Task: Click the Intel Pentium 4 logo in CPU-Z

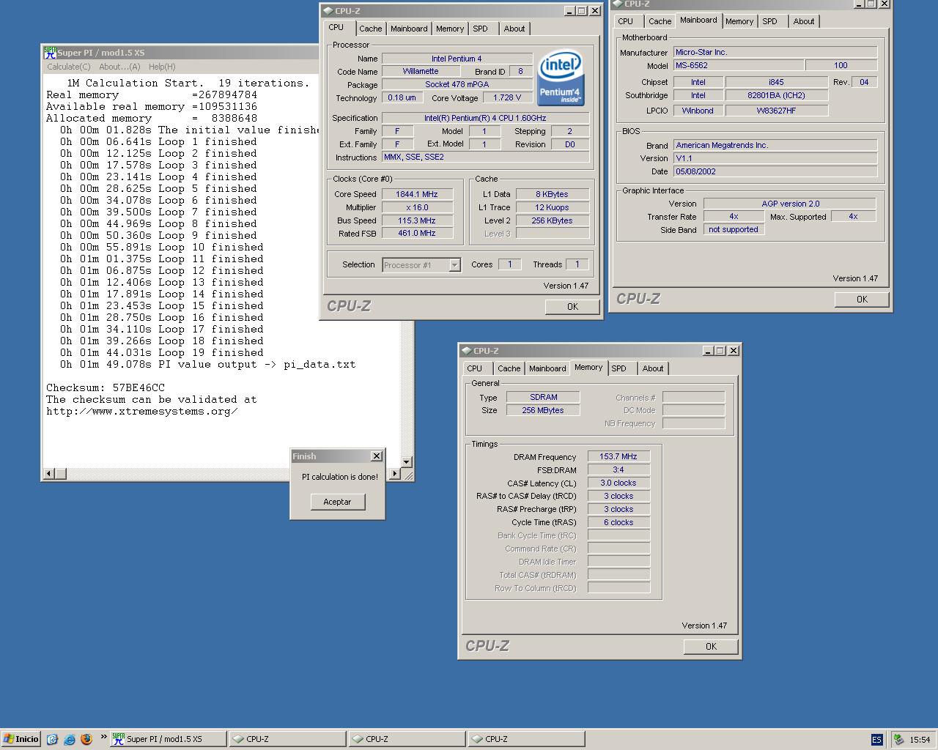Action: 561,78
